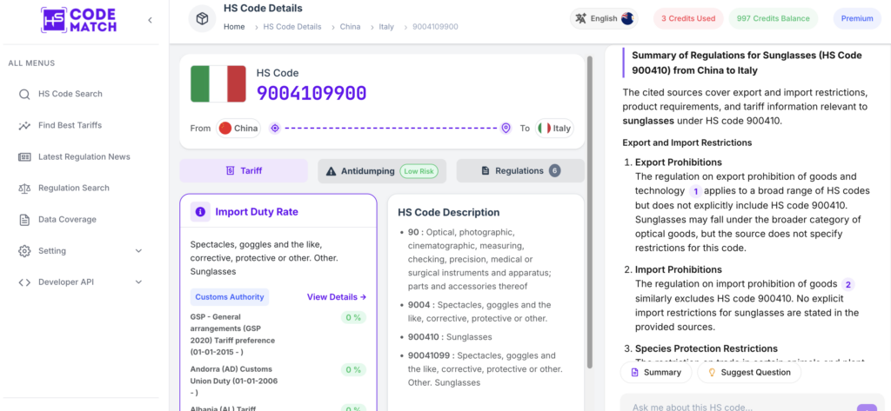The width and height of the screenshot is (891, 411).
Task: Click the gear icon beside Setting
Action: [24, 251]
